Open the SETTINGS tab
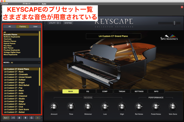Screen dimensions: 184x122 139,91
